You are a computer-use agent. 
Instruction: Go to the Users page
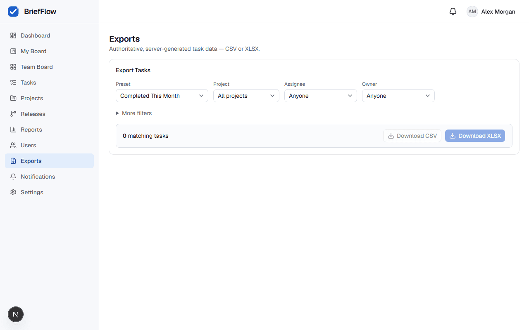coord(49,145)
